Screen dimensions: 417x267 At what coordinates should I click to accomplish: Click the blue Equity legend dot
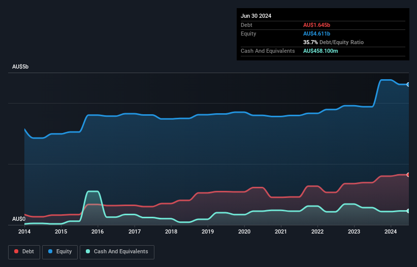pos(50,252)
